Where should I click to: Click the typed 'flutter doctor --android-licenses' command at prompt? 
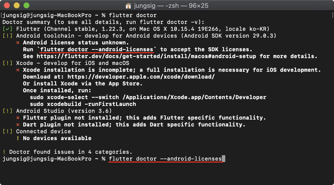coord(165,159)
